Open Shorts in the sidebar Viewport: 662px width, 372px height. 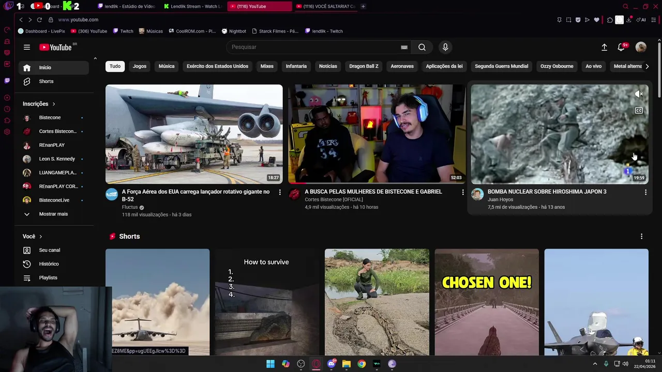coord(53,81)
